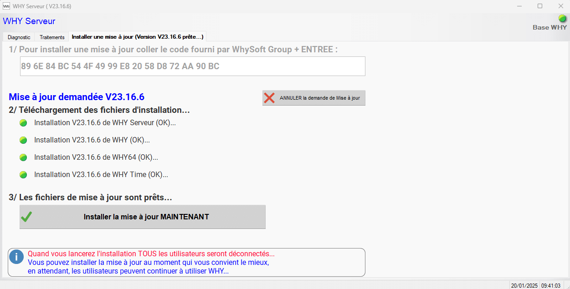
Task: Click the red warning about users disconnected
Action: point(151,254)
